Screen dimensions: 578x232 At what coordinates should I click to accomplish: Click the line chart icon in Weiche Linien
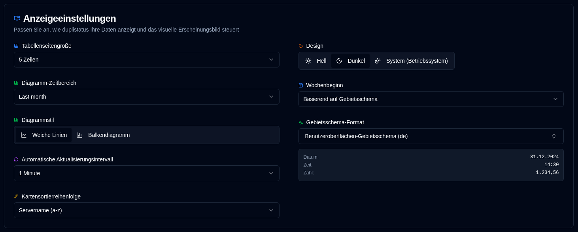tap(24, 135)
